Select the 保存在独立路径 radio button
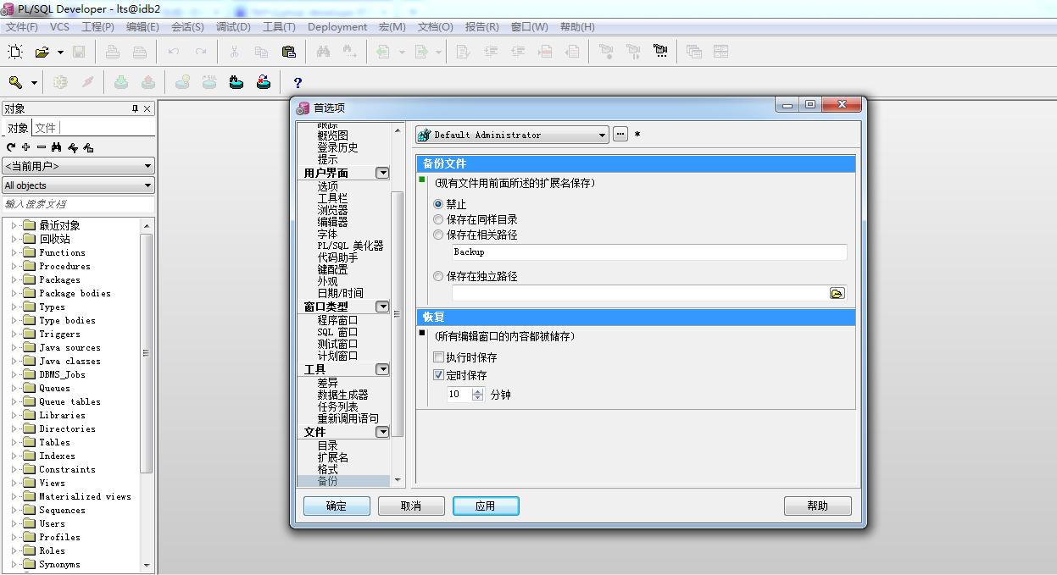 [x=438, y=276]
